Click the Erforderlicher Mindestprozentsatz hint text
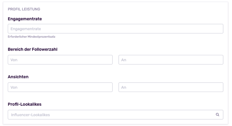Screen dimensions: 232x126 pos(31,37)
